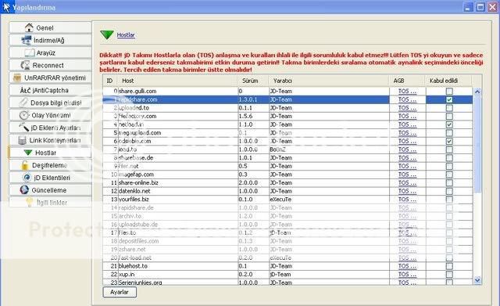500x306 pixels.
Task: Click the Bo0nZ author cell of load.to
Action: point(329,149)
